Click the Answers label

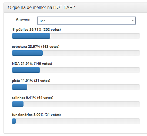23,19
